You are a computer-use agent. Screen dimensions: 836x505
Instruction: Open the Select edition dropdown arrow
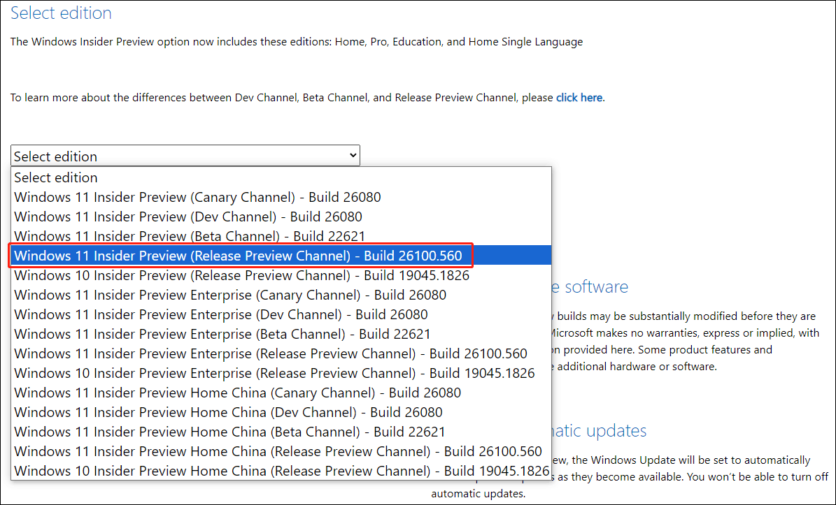353,155
